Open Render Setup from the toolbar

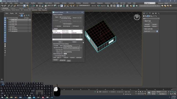coord(131,6)
